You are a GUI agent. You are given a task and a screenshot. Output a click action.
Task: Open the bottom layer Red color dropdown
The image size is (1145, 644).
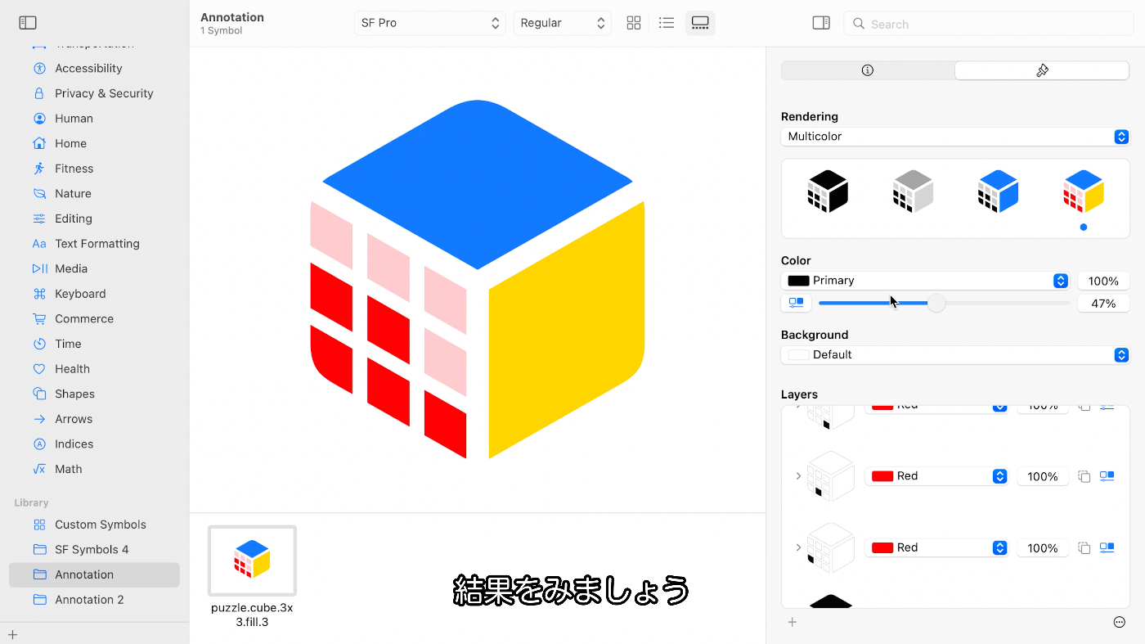click(x=936, y=547)
